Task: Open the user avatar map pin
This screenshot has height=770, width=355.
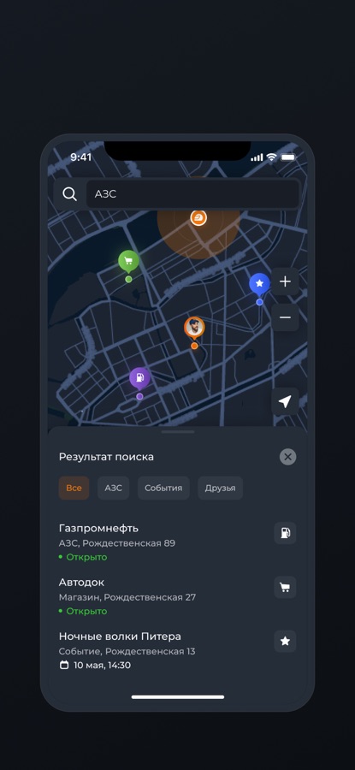Action: pos(194,329)
